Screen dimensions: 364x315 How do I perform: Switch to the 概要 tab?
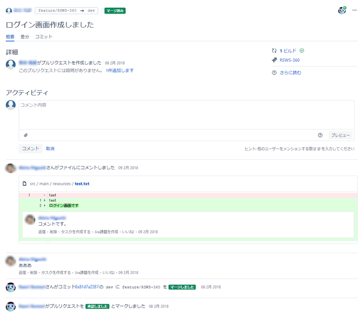coord(10,37)
